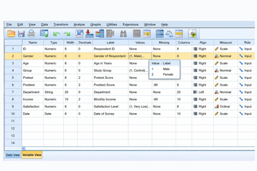Click the Columns cell 10 in Income row

coord(184,99)
